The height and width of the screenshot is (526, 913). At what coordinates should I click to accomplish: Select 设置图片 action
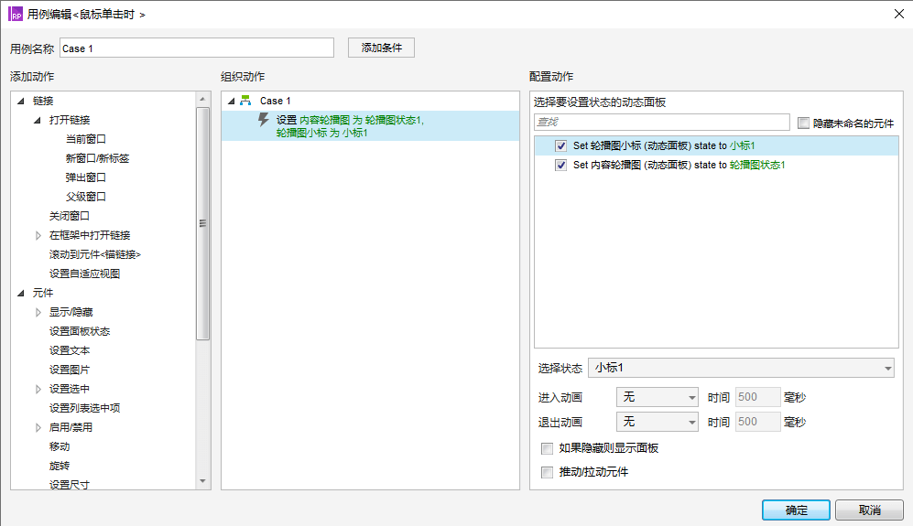click(x=70, y=370)
